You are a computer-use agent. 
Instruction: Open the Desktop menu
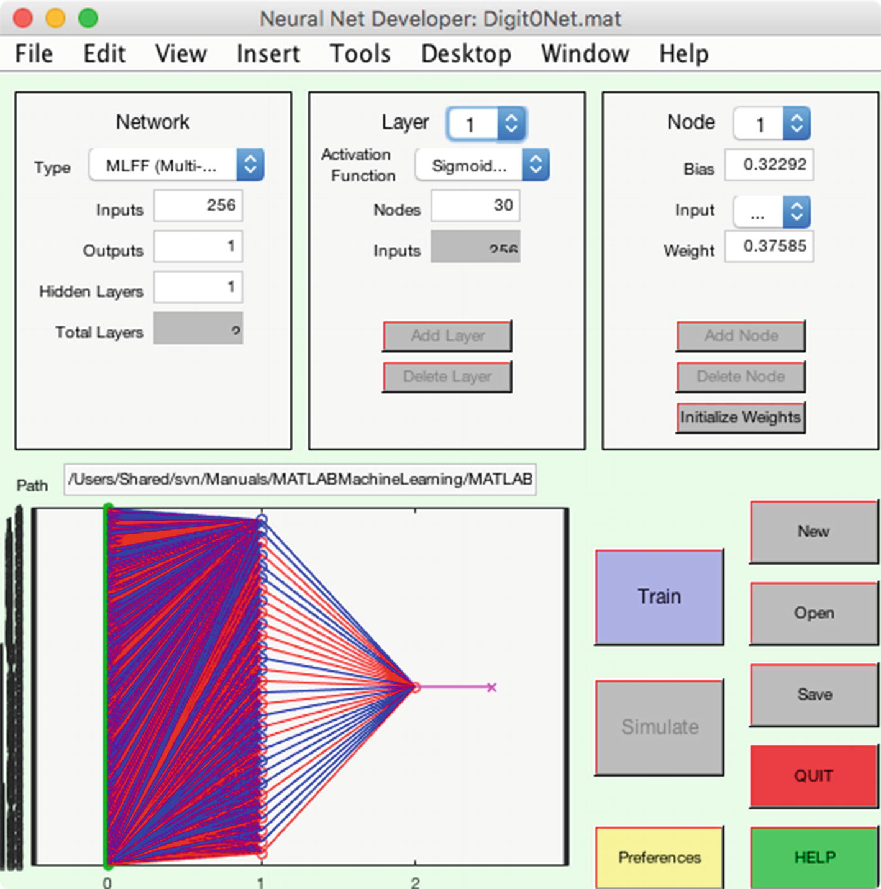pos(465,53)
